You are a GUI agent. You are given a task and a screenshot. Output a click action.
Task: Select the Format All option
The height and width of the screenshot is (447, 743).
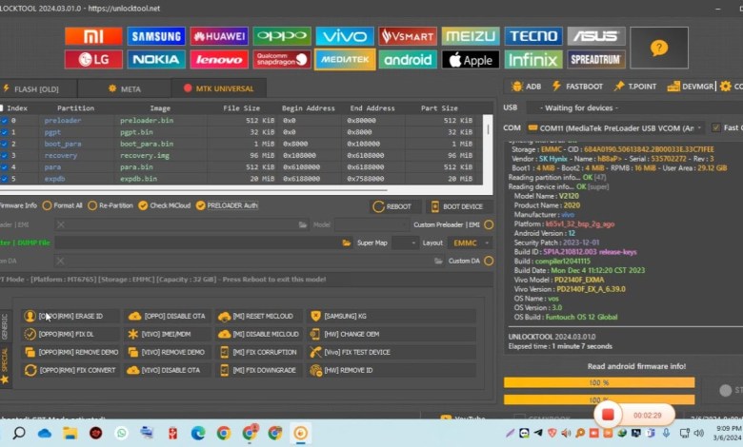click(x=63, y=205)
